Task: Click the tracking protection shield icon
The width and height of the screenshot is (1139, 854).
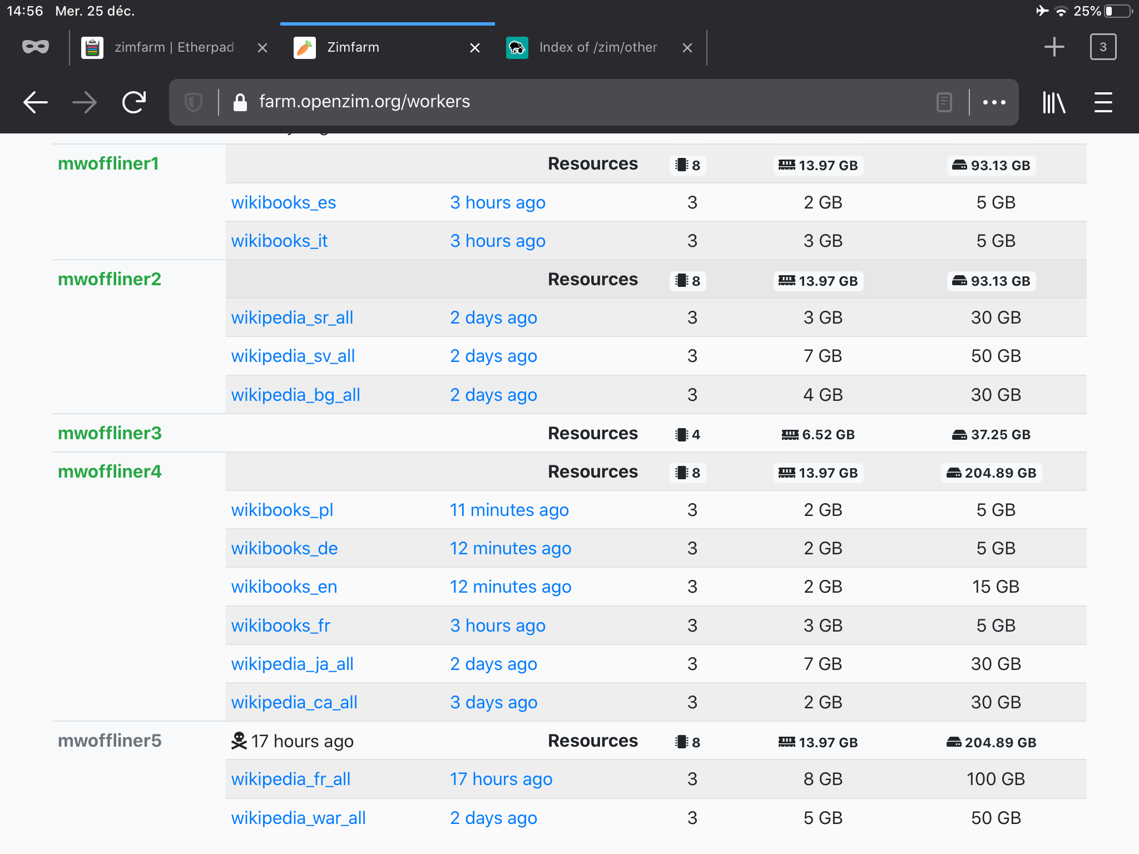Action: tap(193, 102)
